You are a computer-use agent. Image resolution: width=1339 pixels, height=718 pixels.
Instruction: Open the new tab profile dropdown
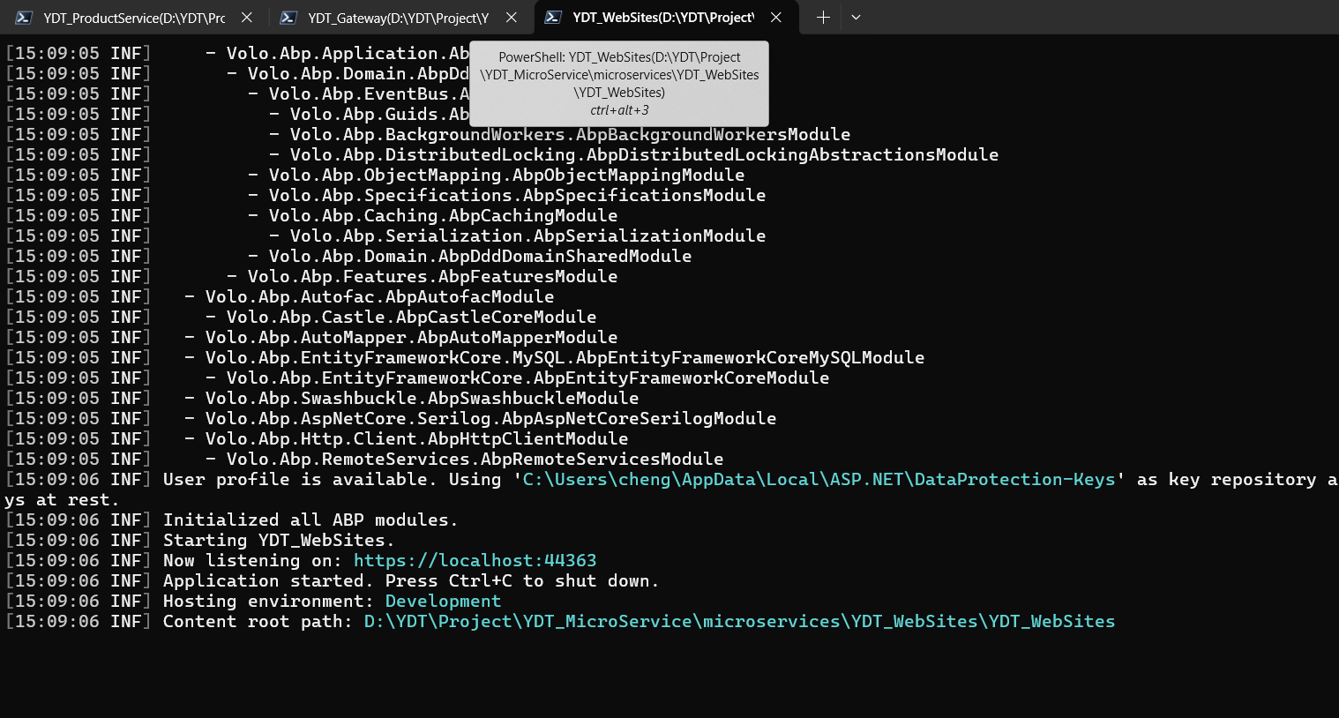coord(856,18)
